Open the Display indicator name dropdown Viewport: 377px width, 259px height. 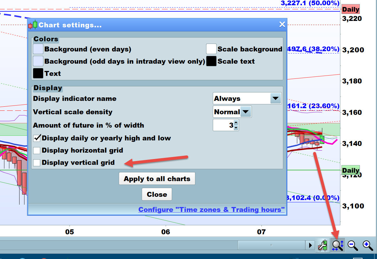pos(275,98)
